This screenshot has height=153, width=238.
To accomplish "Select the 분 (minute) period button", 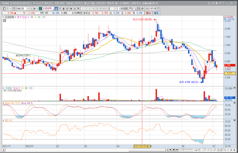I will [71, 9].
